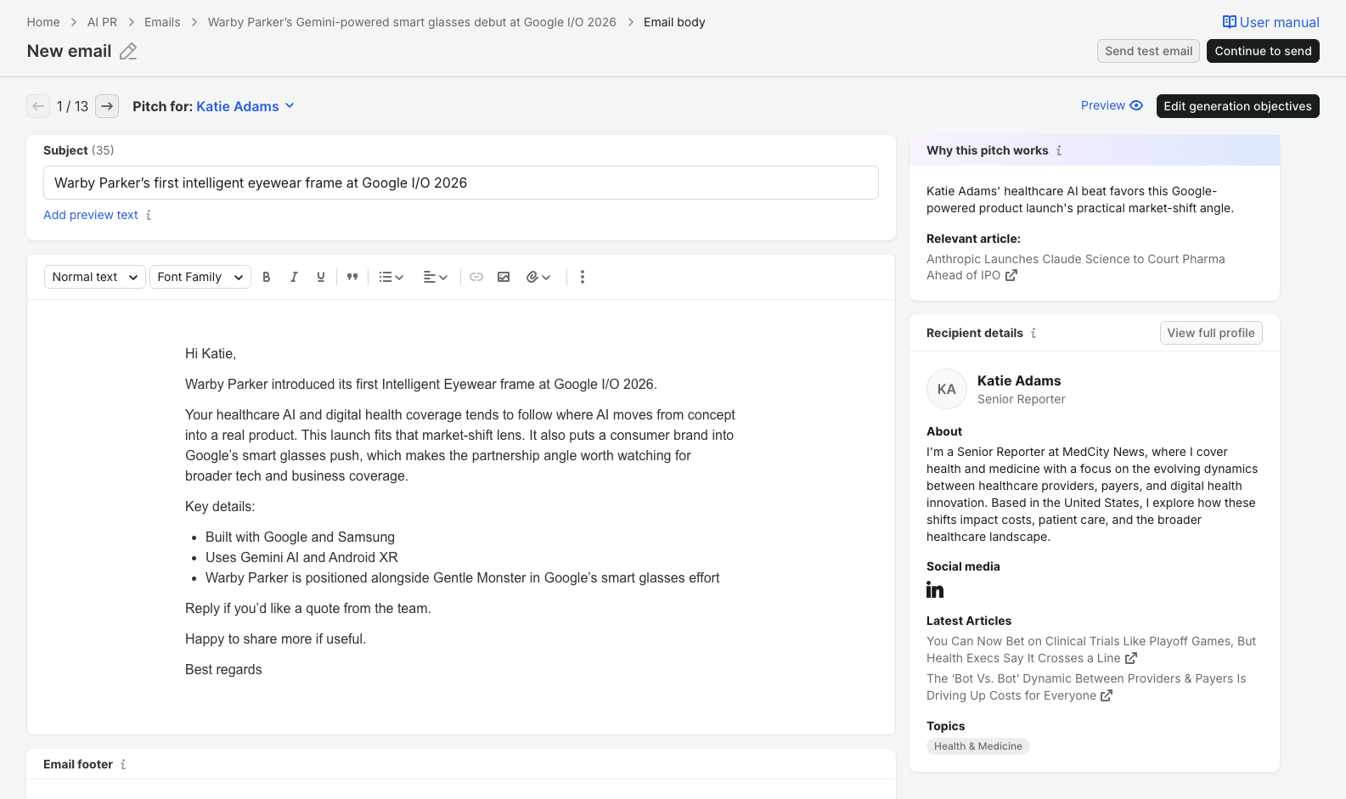Open the Bot Vs. Bot article link
1346x799 pixels.
[x=1086, y=687]
